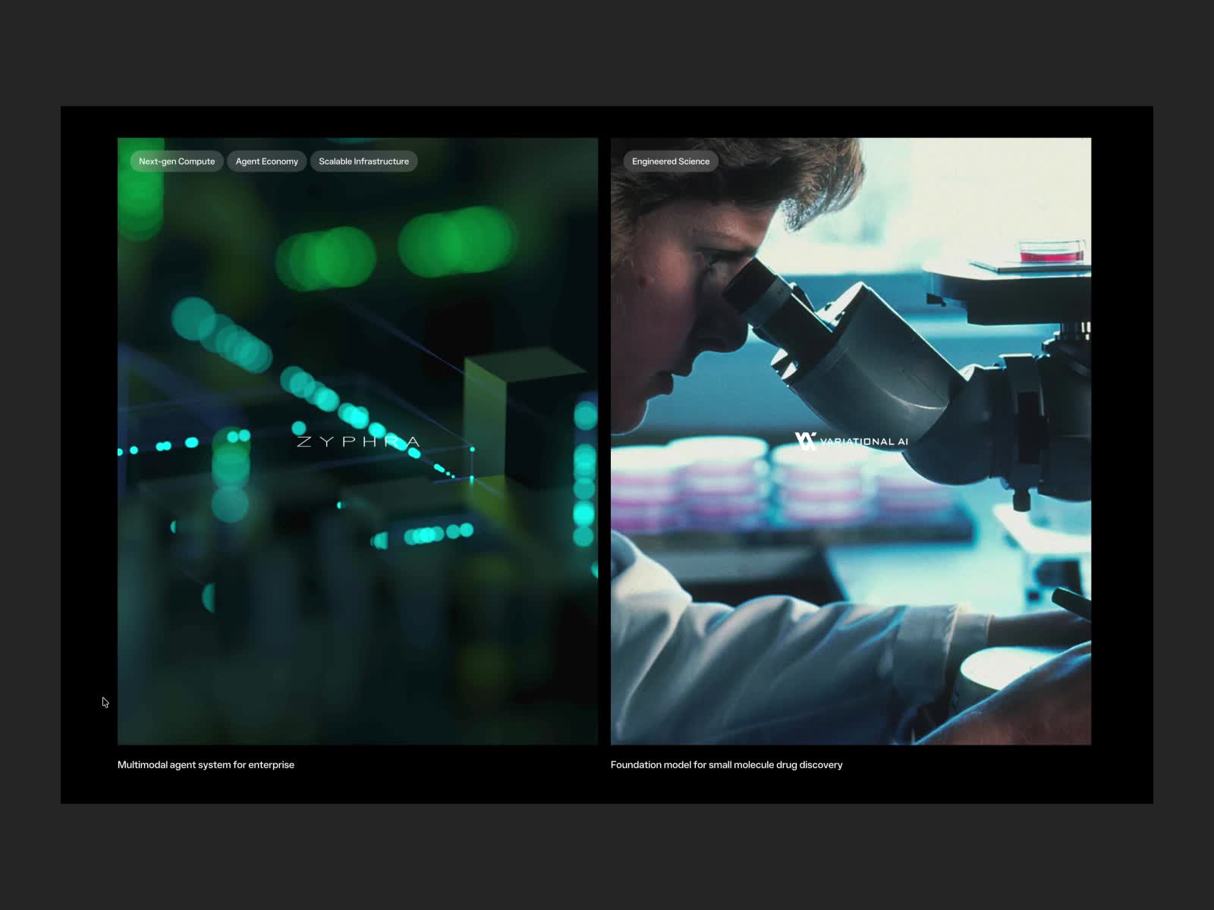1214x910 pixels.
Task: Click the Variational AI name text
Action: point(863,441)
